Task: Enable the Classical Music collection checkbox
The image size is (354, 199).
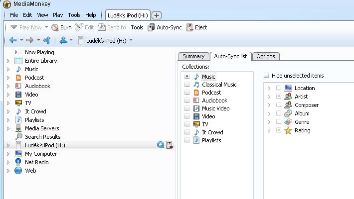Action: pyautogui.click(x=187, y=85)
